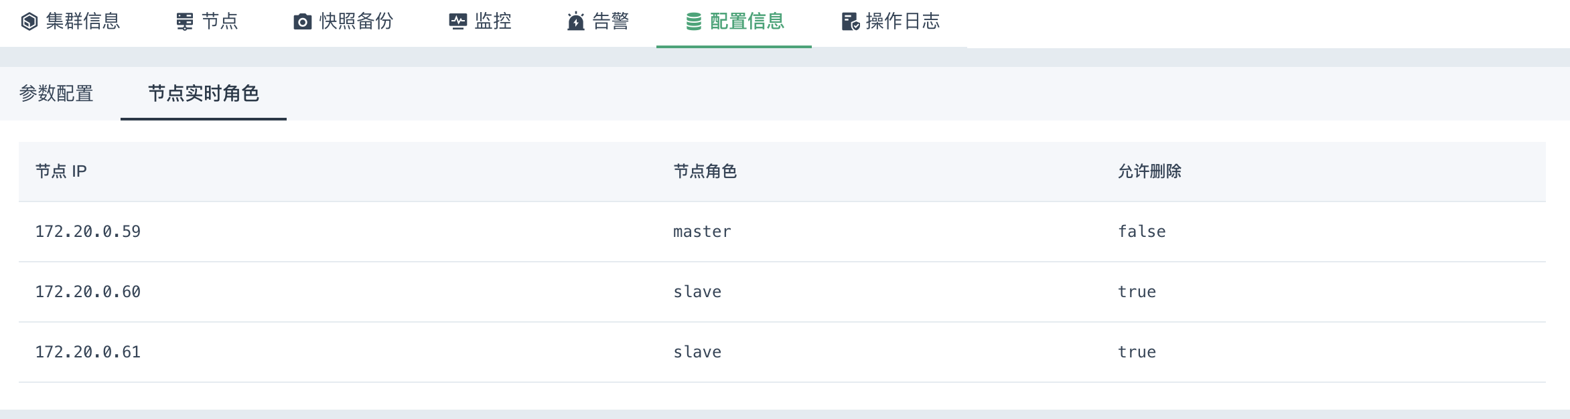Click the 172.20.0.61 IP address
Viewport: 1570px width, 419px height.
(x=88, y=352)
